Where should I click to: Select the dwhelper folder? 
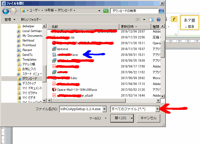click(28, 26)
